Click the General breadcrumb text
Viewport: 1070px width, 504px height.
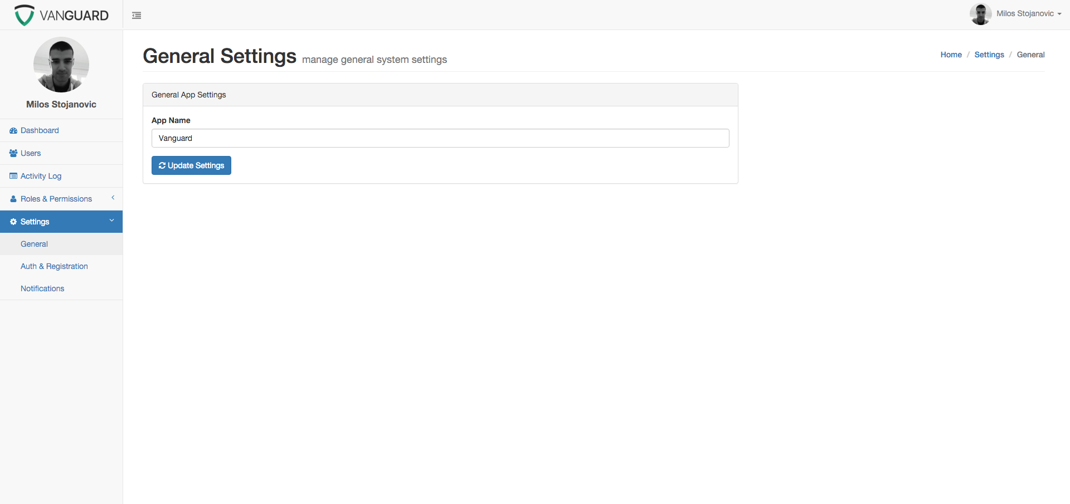[x=1030, y=55]
